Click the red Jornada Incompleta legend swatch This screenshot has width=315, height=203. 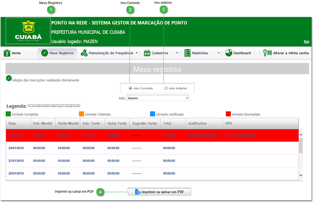[x=228, y=114]
